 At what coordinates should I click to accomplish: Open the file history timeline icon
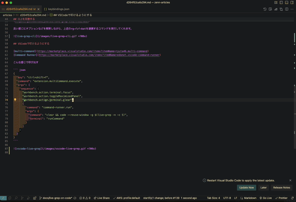pos(265,9)
